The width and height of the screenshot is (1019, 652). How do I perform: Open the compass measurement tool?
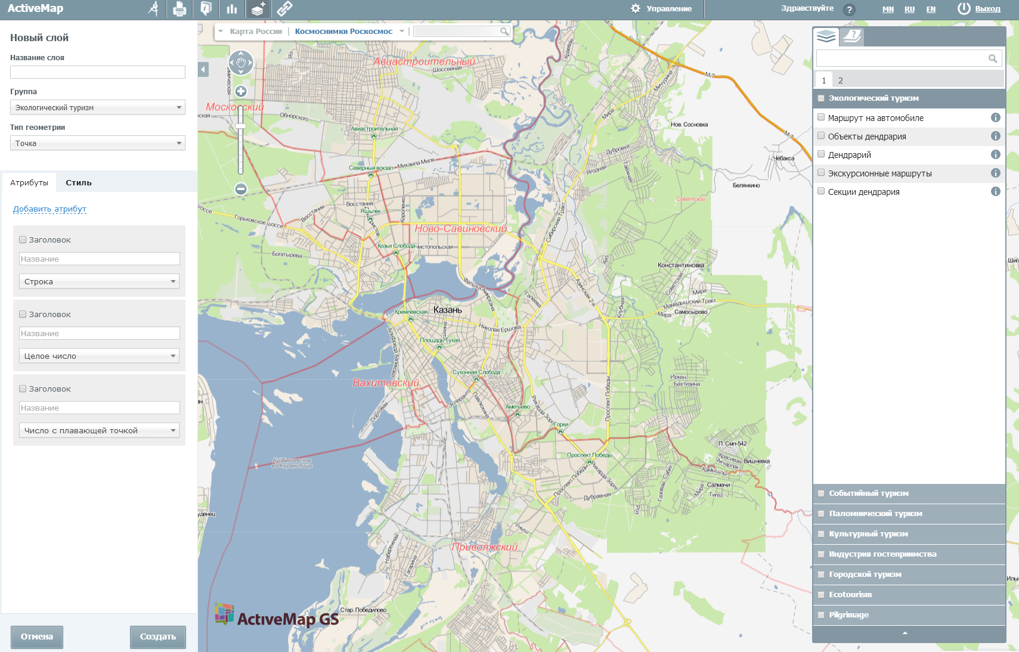click(x=154, y=9)
